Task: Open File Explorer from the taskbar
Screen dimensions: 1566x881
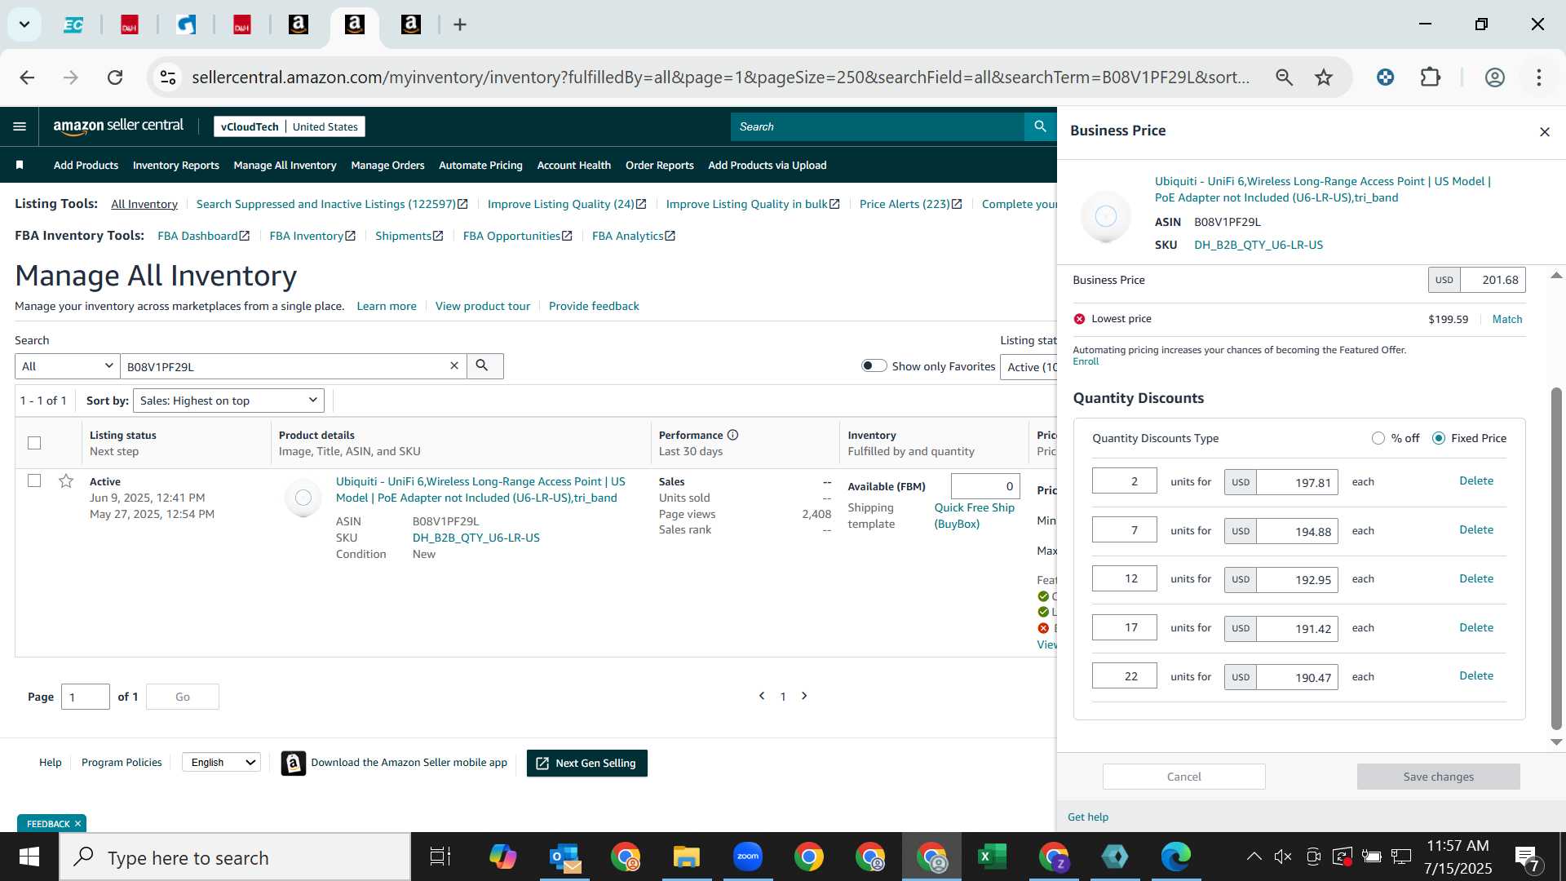Action: tap(686, 857)
